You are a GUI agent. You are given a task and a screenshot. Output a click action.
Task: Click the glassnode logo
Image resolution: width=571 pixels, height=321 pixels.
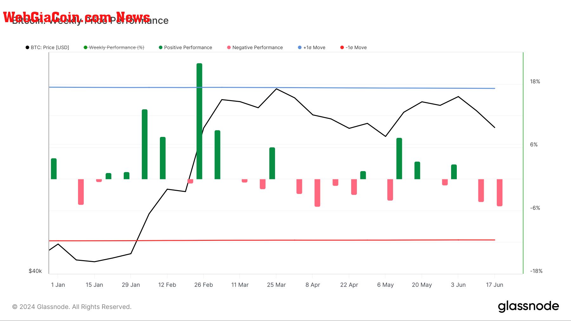[x=528, y=306]
